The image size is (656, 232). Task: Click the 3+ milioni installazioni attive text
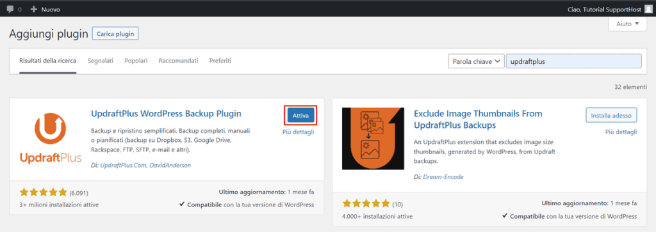click(59, 205)
